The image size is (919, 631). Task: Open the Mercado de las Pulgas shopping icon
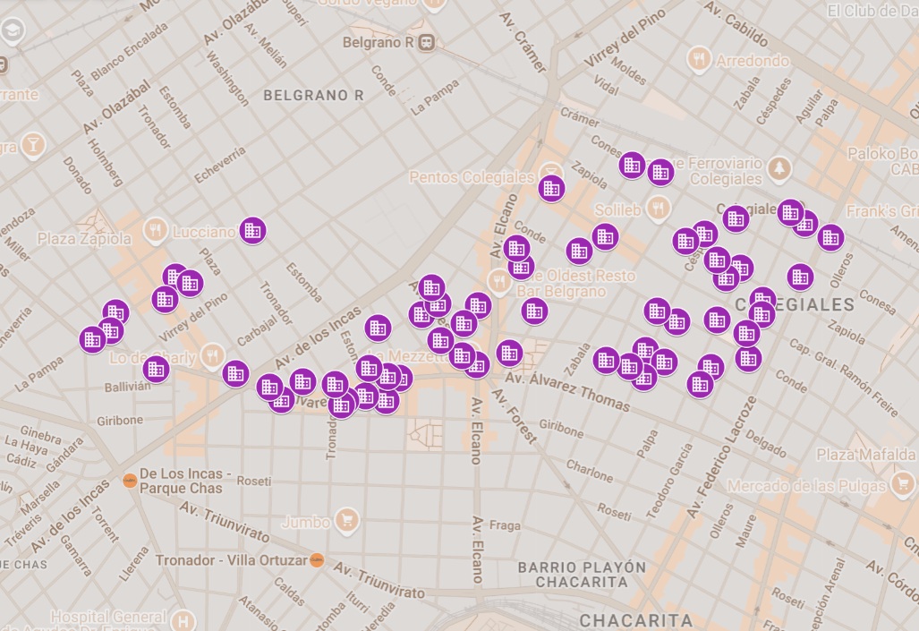tap(901, 484)
